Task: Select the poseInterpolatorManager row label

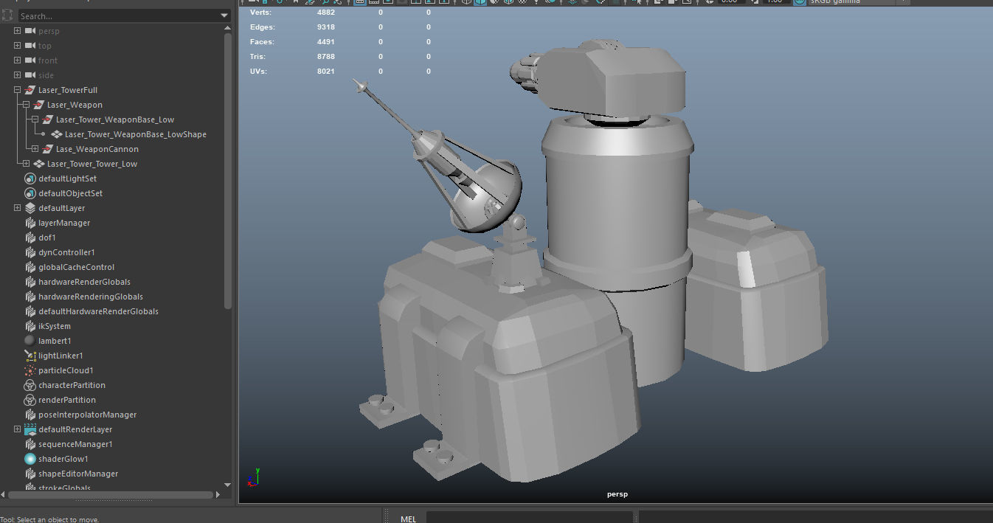Action: (88, 415)
